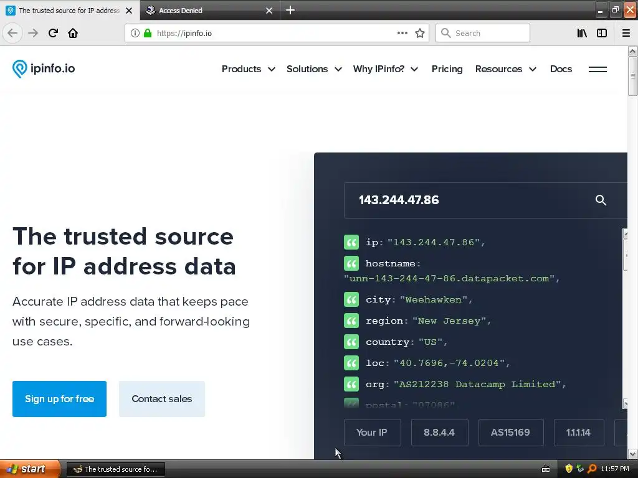Click Sign up for free button
The height and width of the screenshot is (478, 638).
(x=59, y=399)
